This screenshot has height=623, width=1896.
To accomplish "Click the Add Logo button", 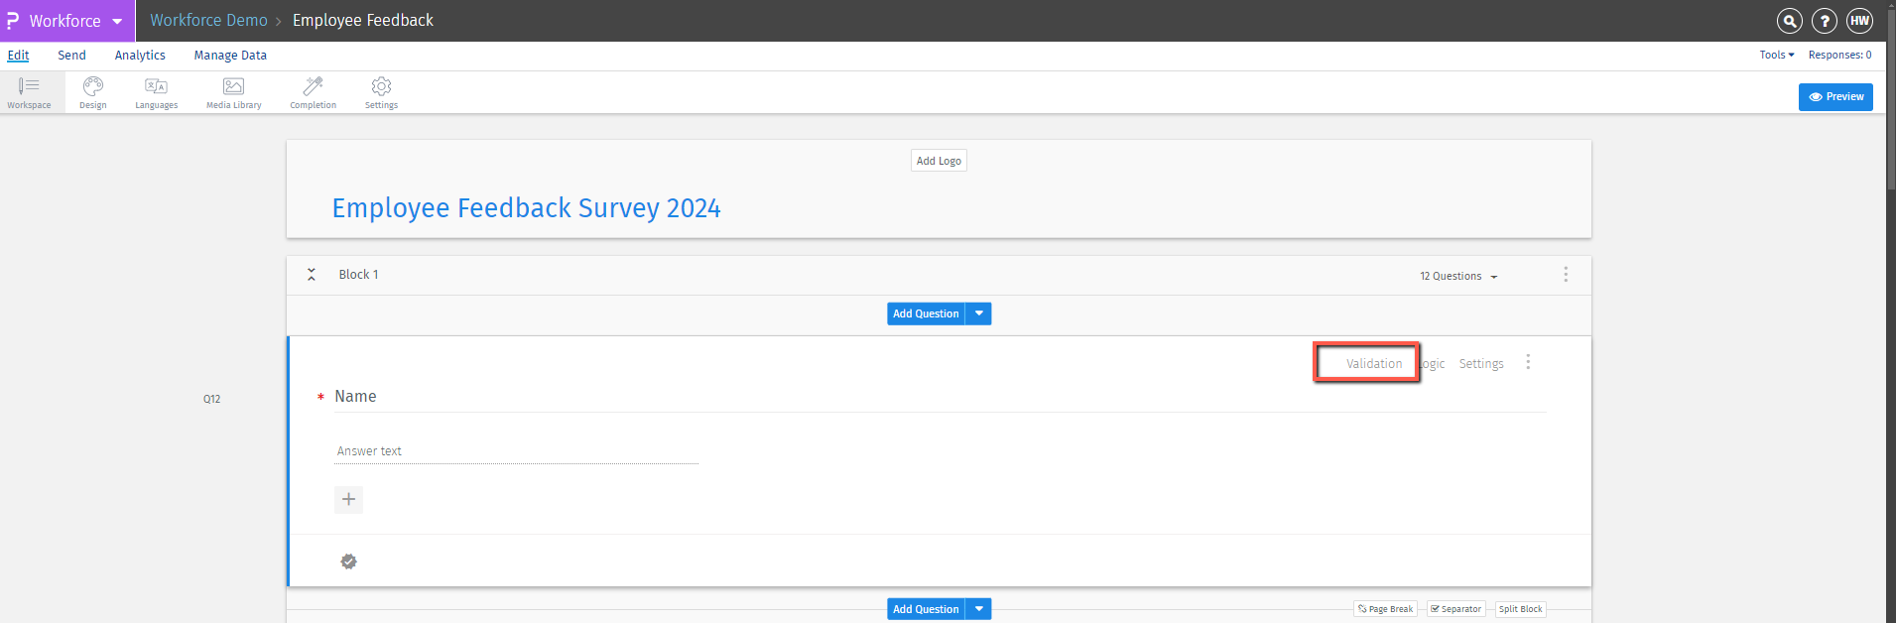I will (x=939, y=161).
